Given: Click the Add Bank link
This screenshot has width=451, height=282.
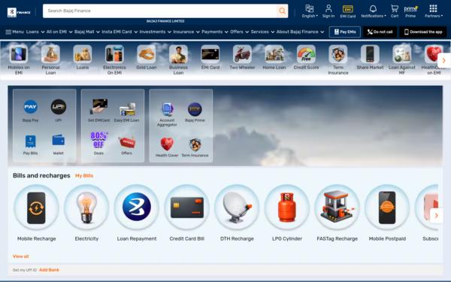Looking at the screenshot, I should 49,270.
